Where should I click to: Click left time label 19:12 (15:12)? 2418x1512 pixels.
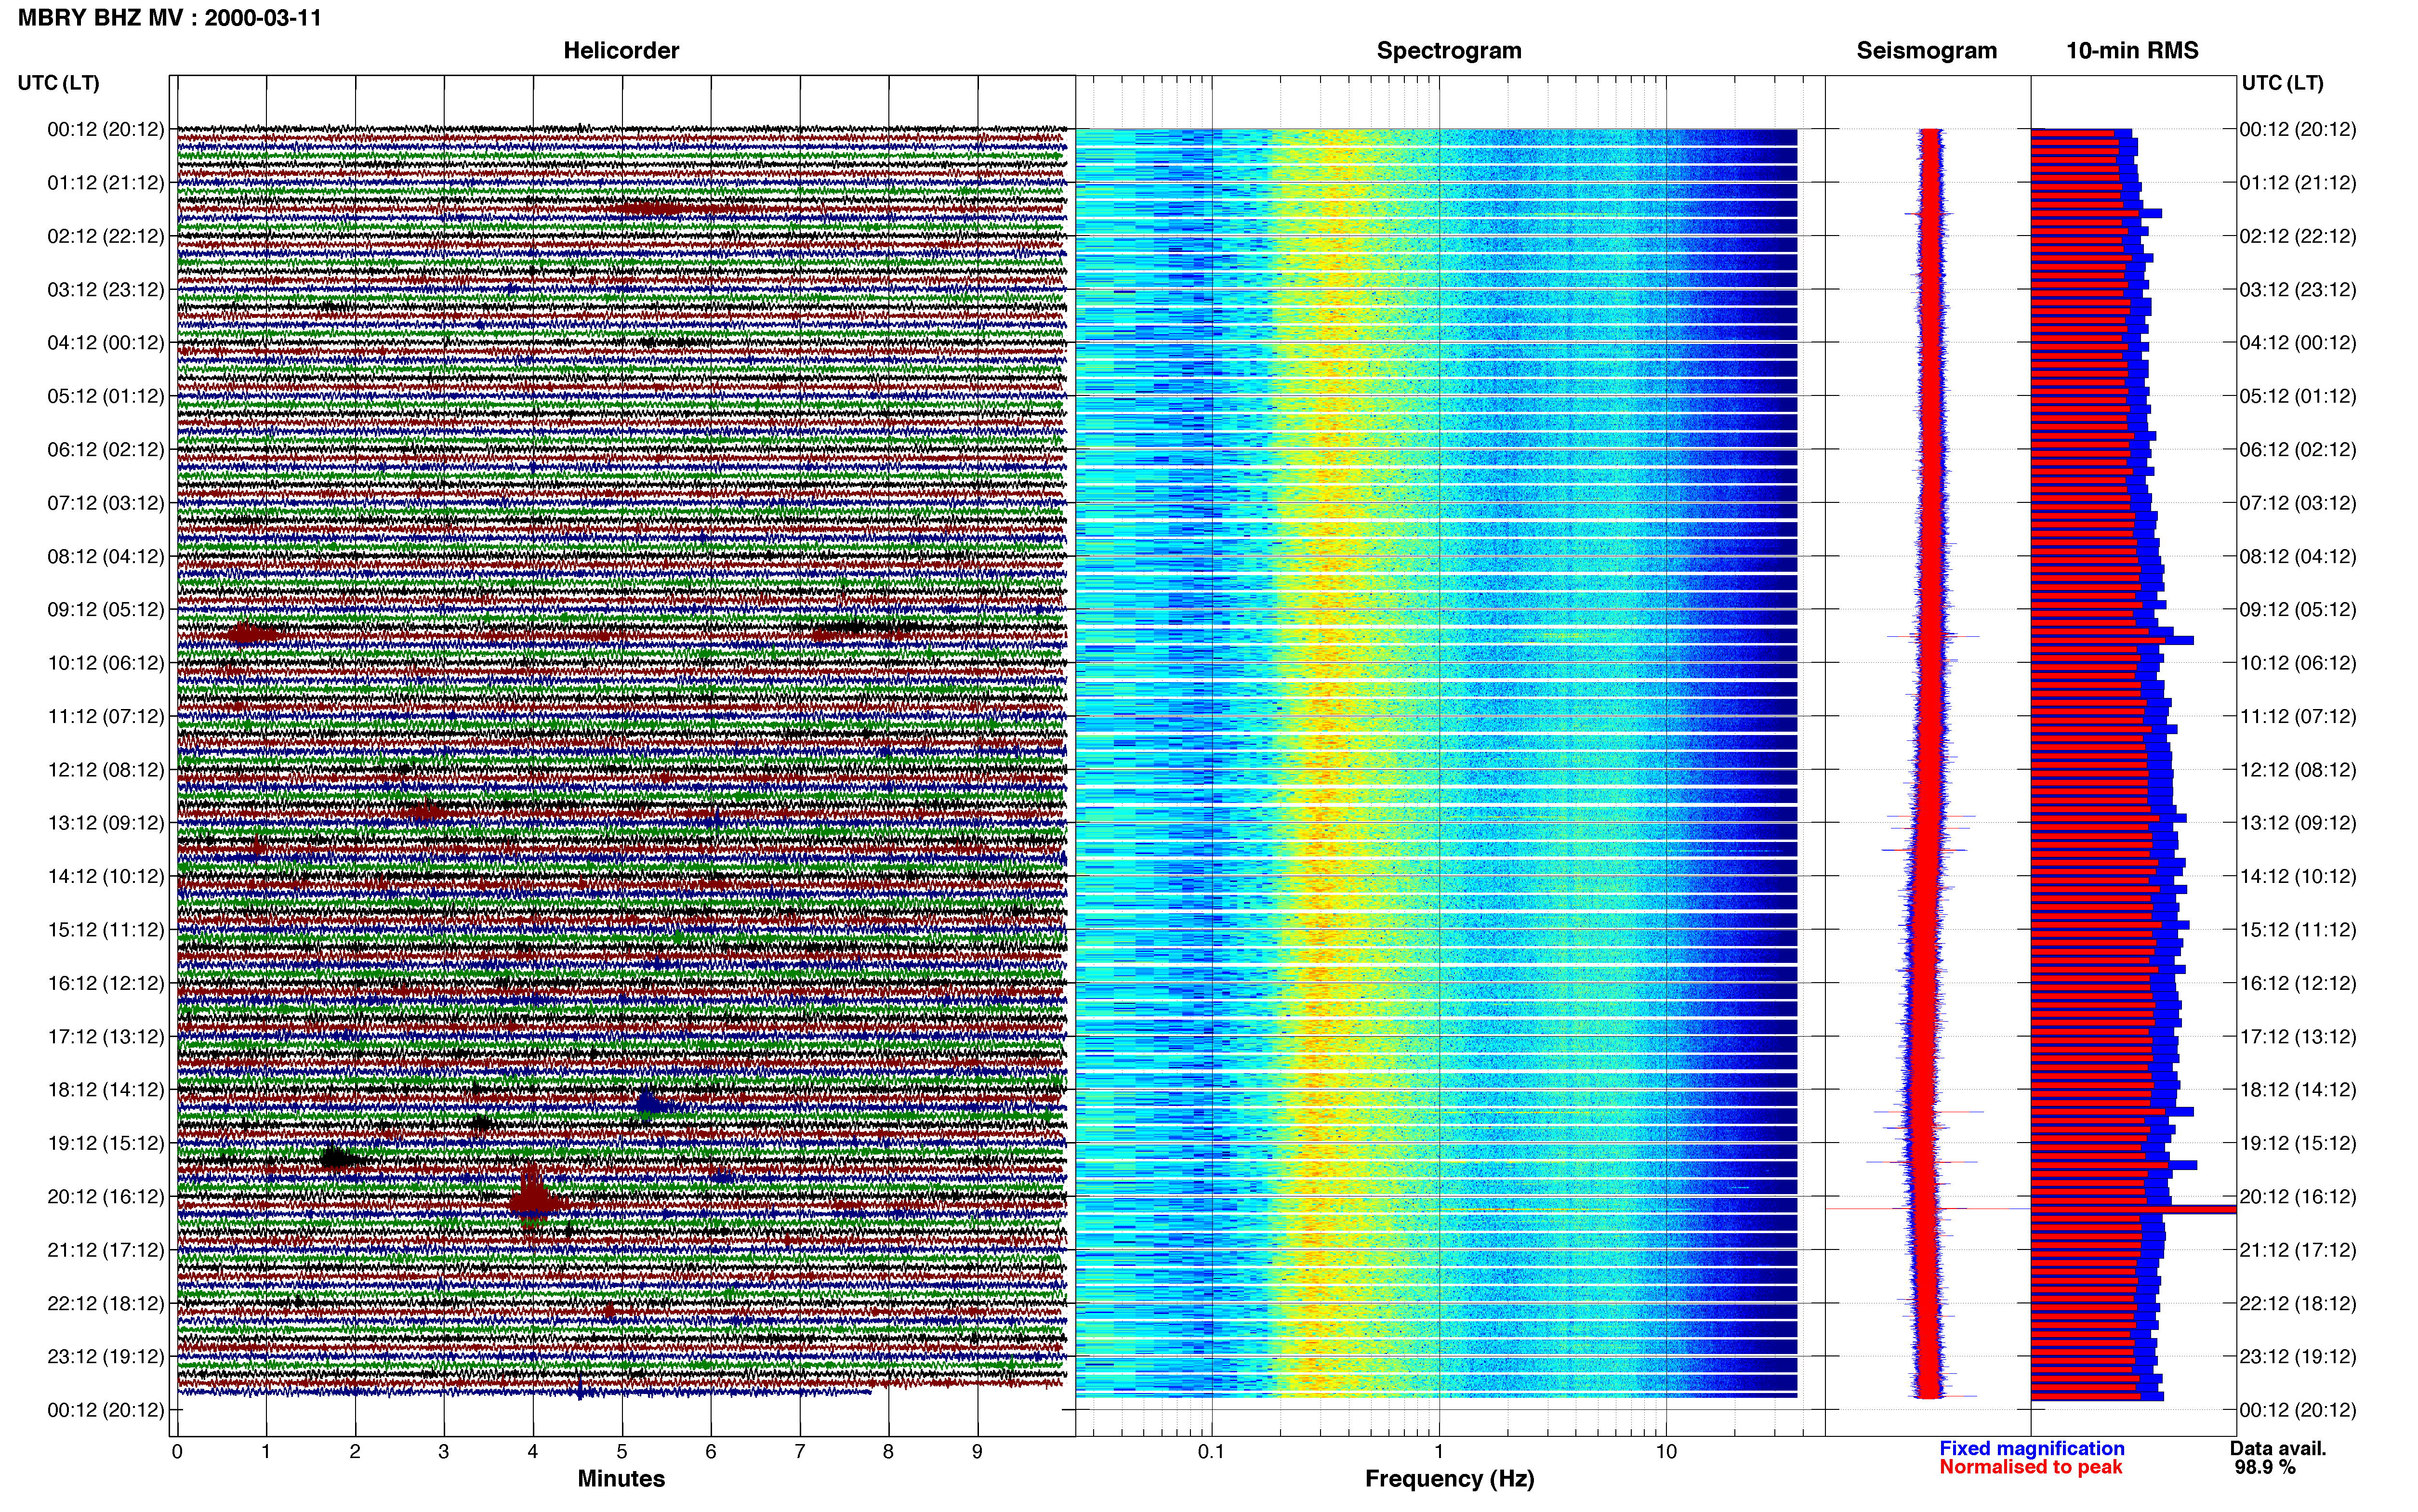coord(106,1143)
